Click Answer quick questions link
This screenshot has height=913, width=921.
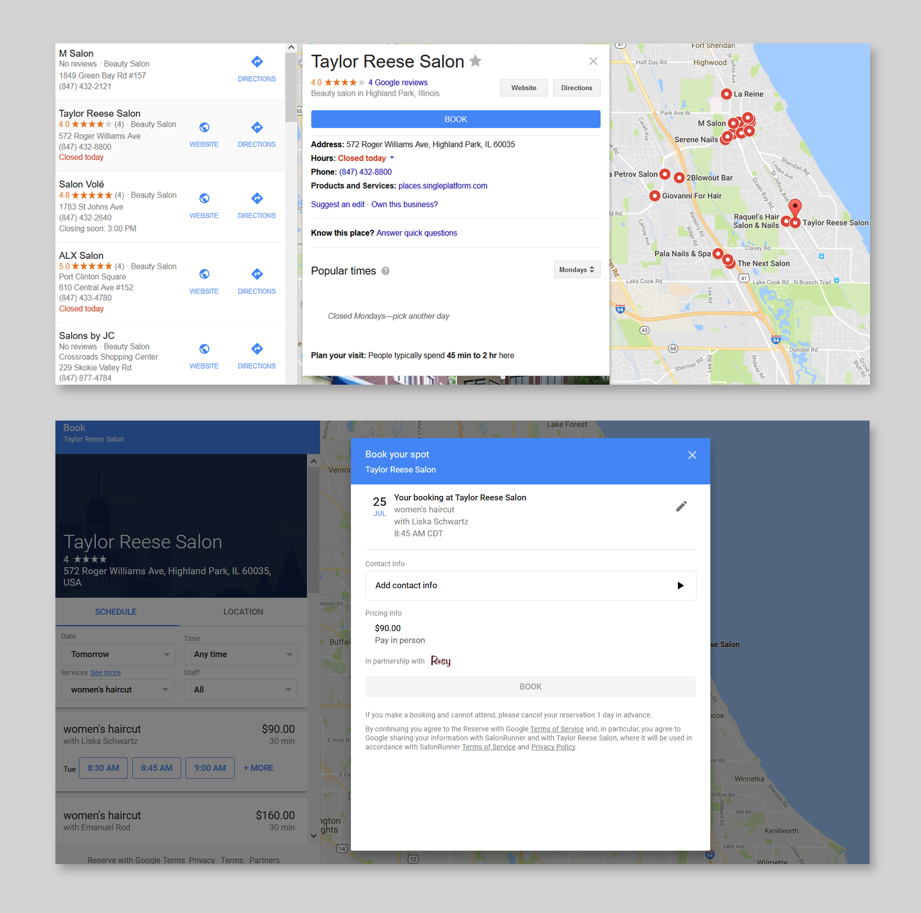417,233
